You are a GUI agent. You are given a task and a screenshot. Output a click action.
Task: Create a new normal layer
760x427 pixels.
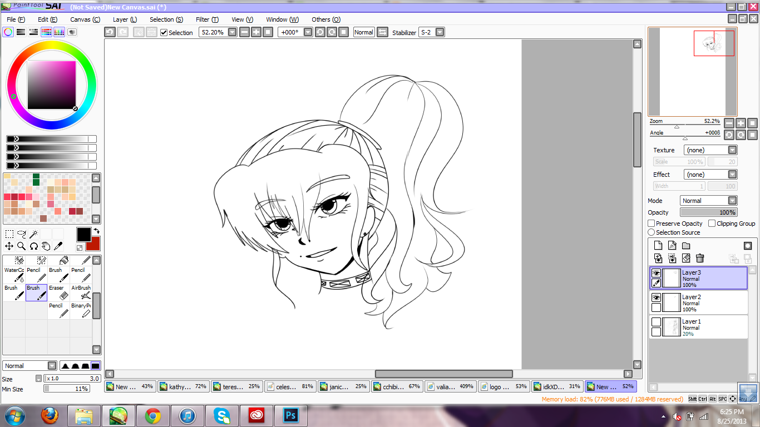[658, 246]
